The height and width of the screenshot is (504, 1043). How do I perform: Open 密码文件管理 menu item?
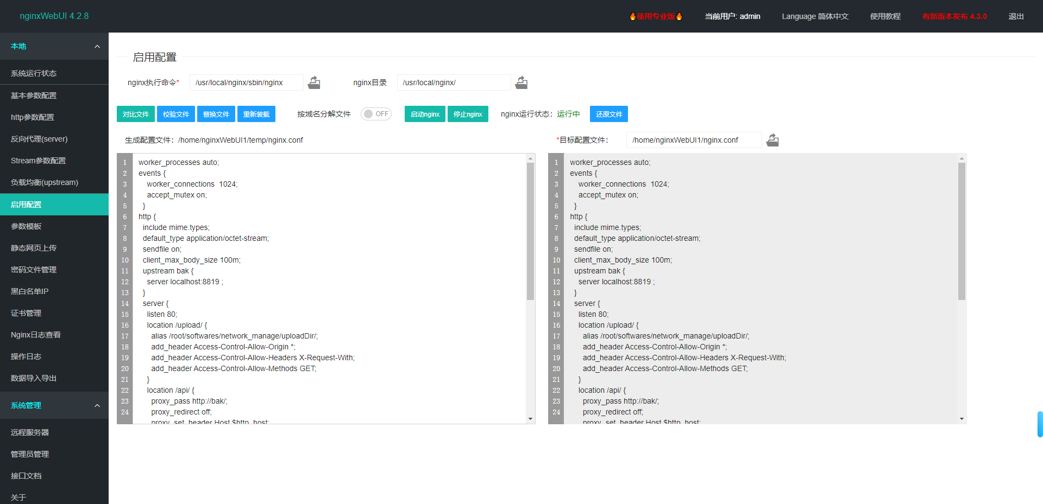pyautogui.click(x=54, y=270)
